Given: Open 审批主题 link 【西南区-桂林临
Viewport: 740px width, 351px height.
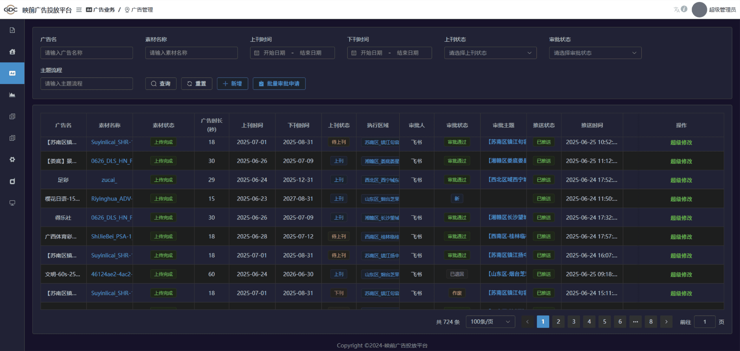Looking at the screenshot, I should 507,236.
